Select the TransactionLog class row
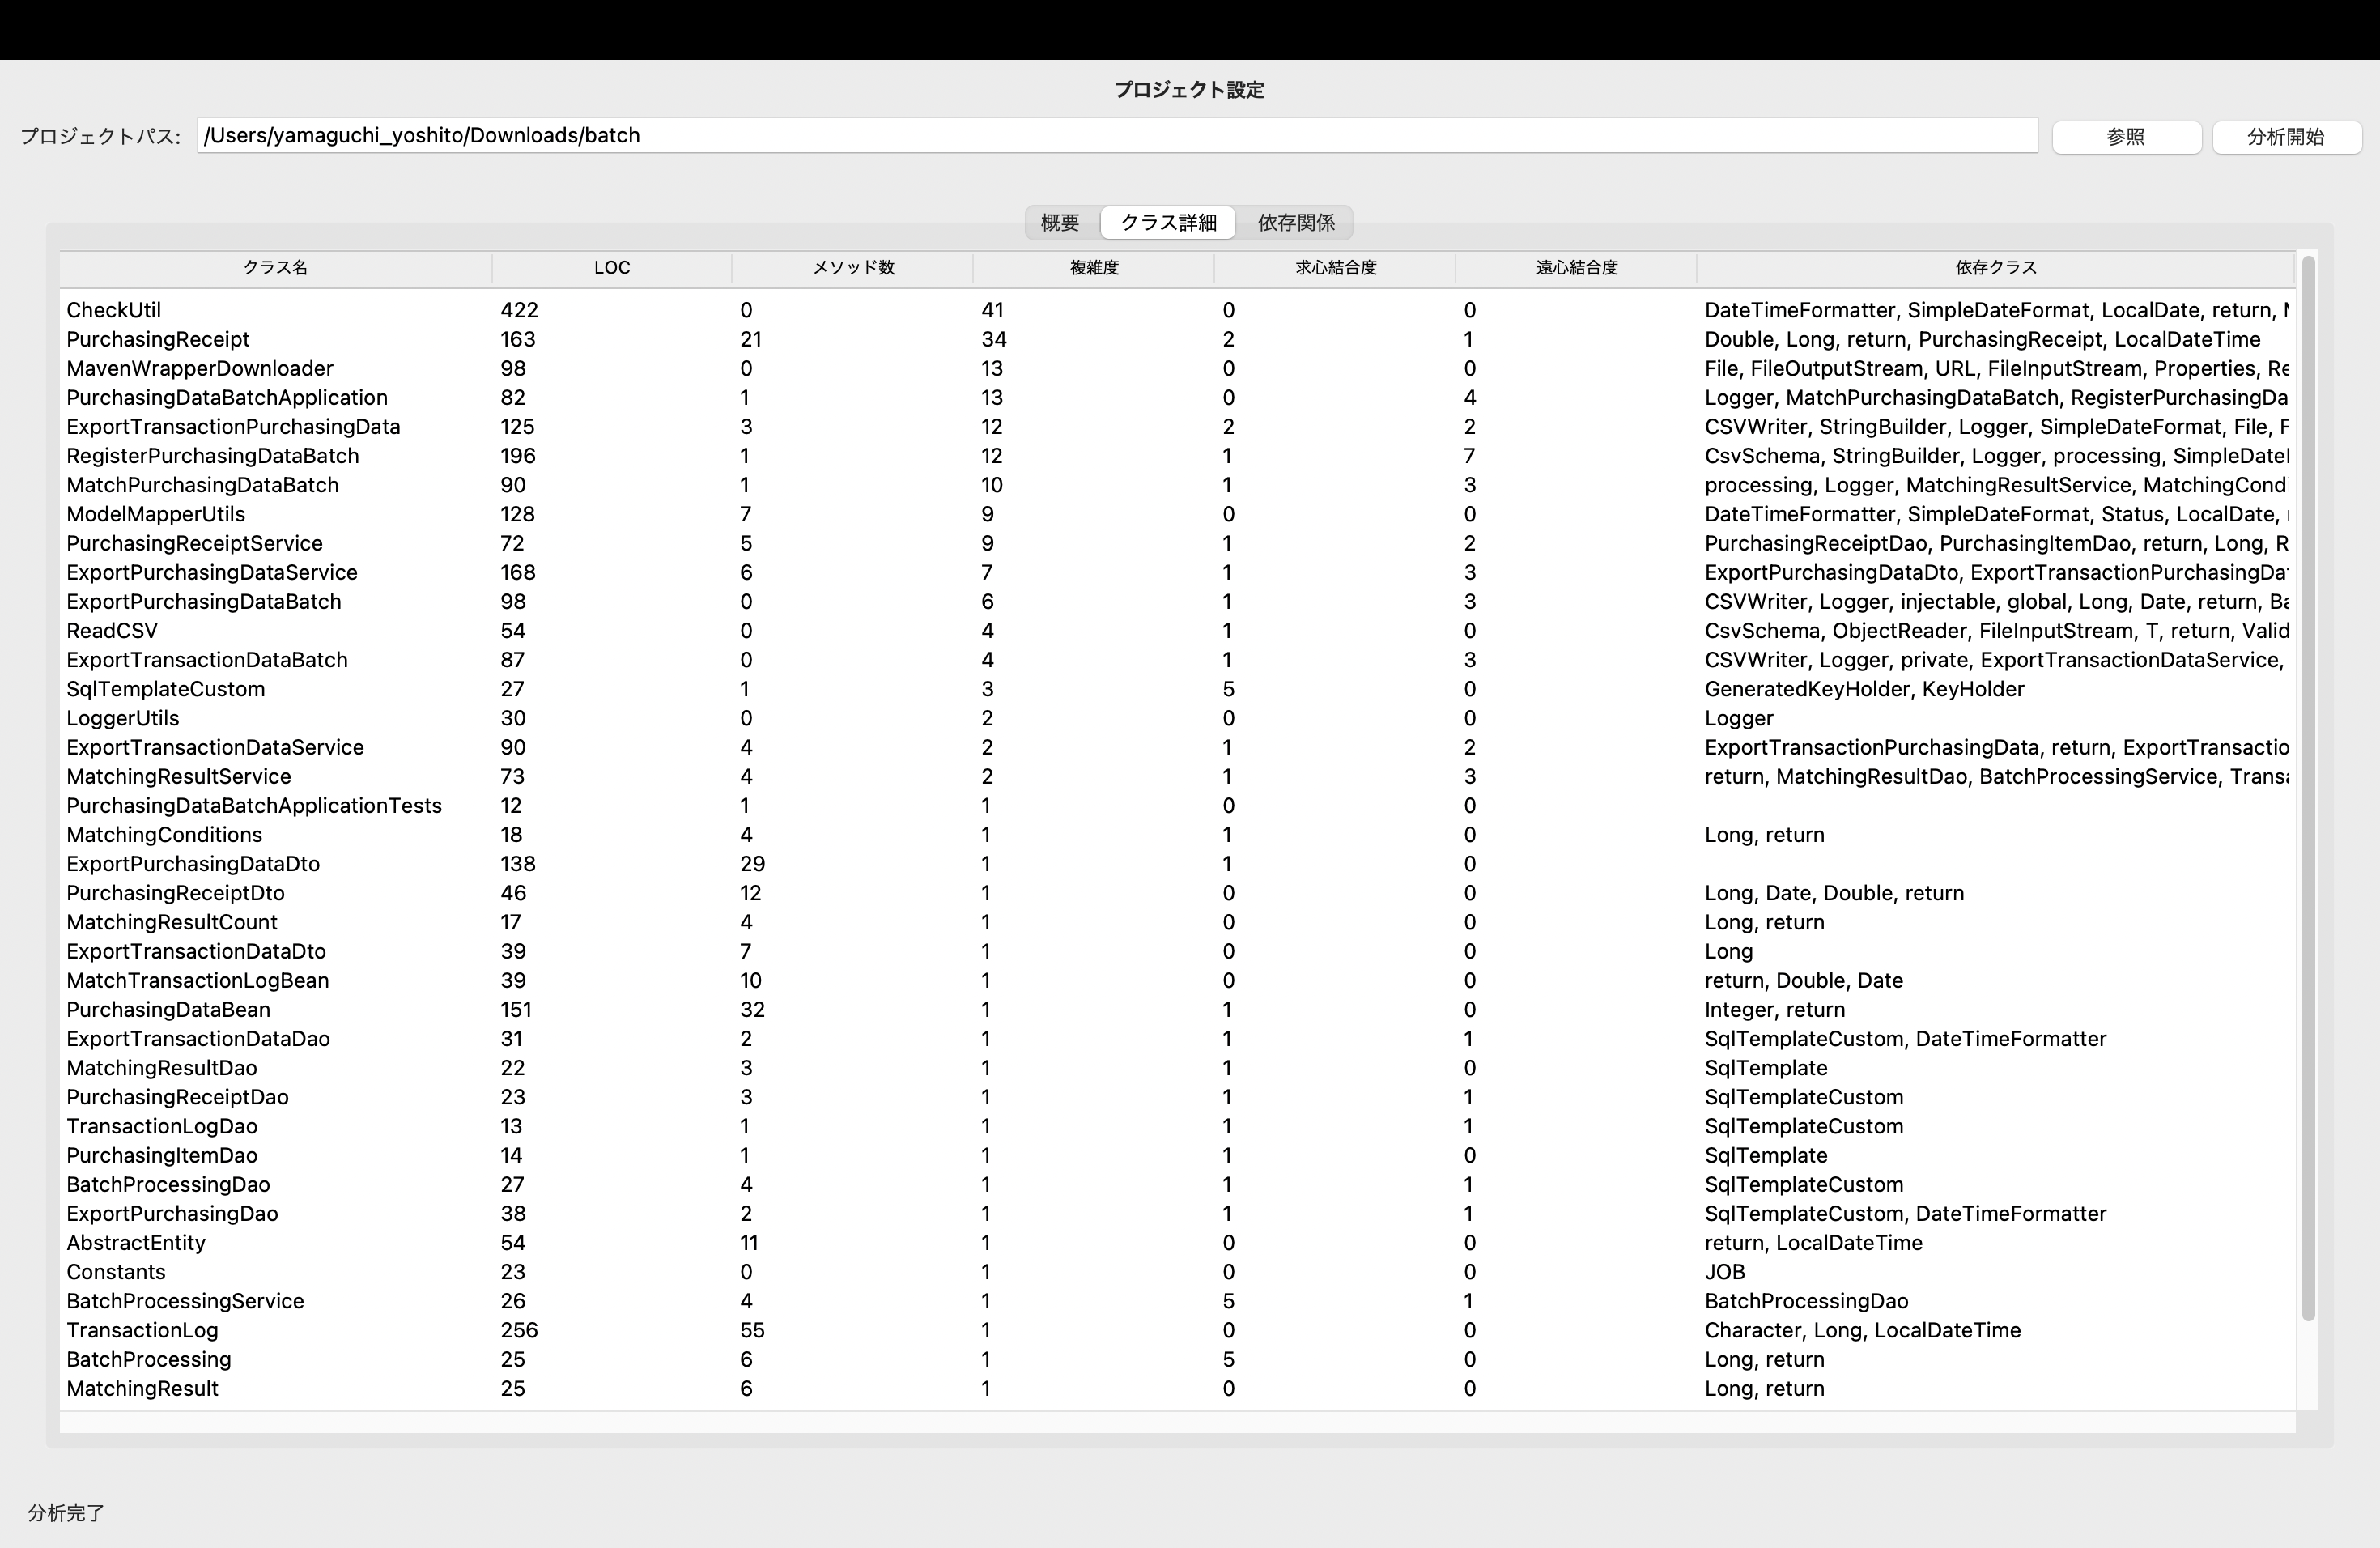This screenshot has width=2380, height=1548. pyautogui.click(x=142, y=1330)
